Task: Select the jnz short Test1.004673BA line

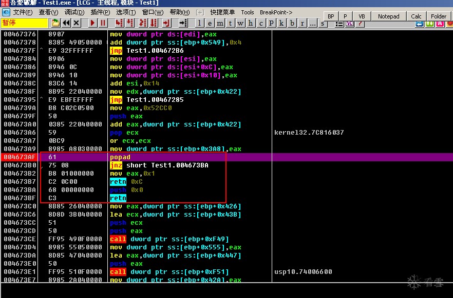Action: [159, 165]
